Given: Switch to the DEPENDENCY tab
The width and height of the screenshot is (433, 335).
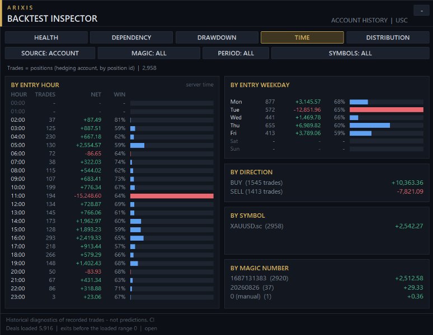Looking at the screenshot, I should pyautogui.click(x=131, y=37).
